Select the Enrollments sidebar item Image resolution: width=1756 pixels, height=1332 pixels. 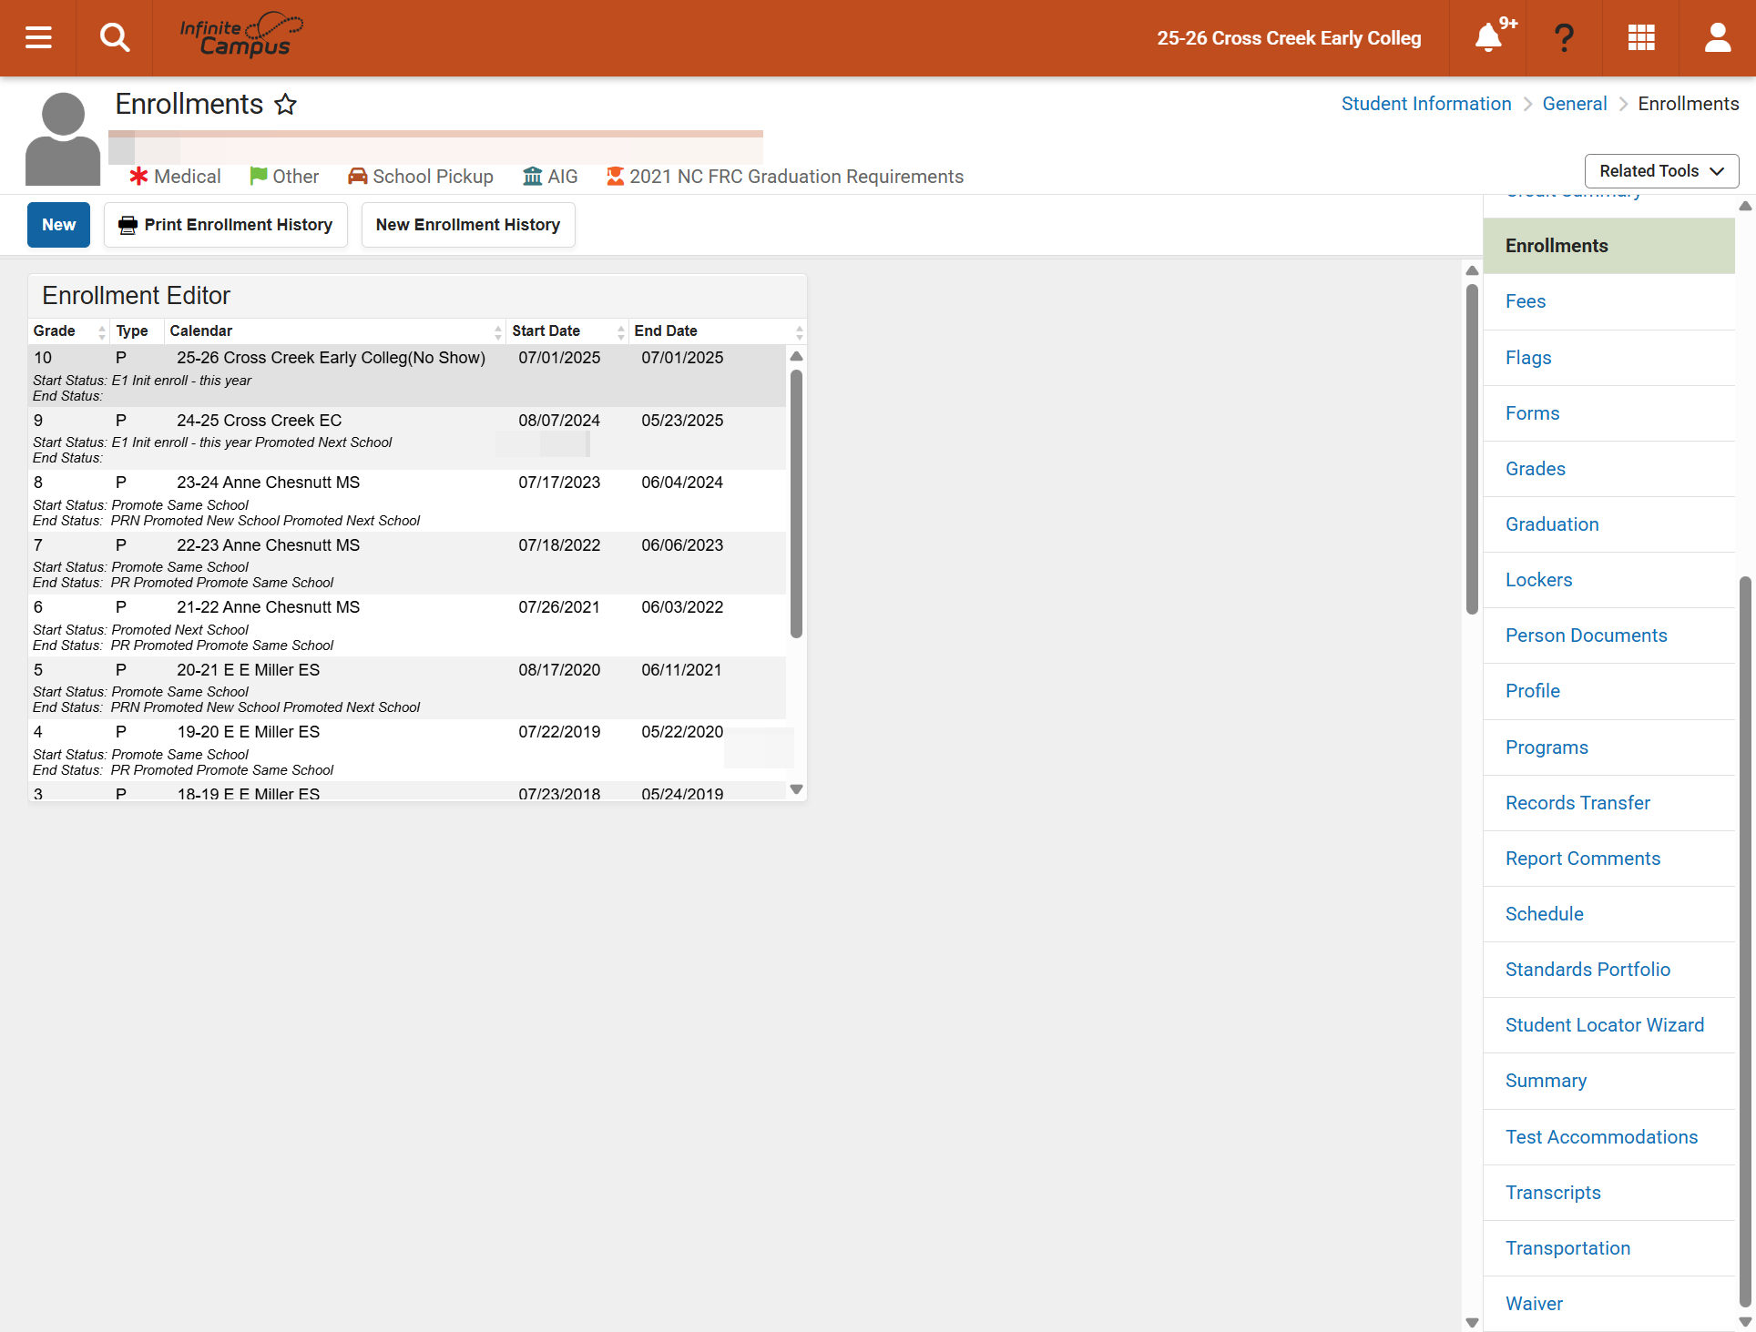coord(1609,246)
